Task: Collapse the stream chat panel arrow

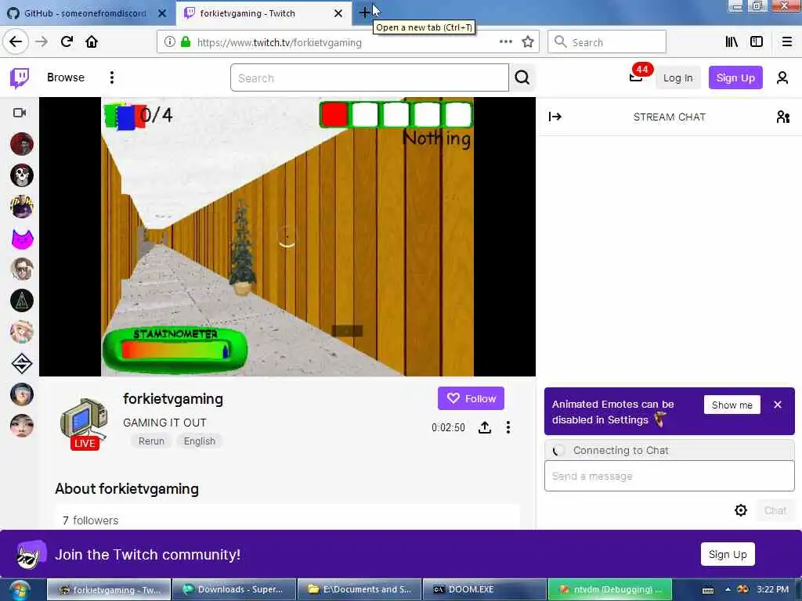Action: 555,117
